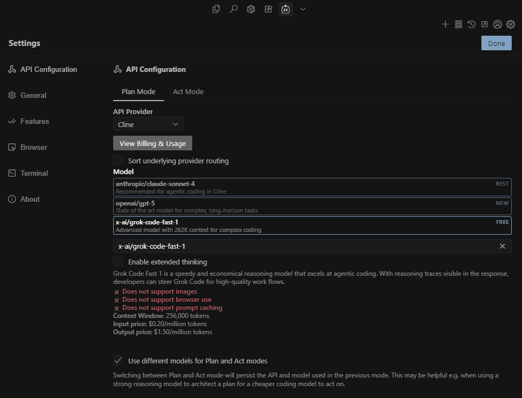The width and height of the screenshot is (522, 398).
Task: Switch to the Plan Mode tab
Action: tap(139, 91)
